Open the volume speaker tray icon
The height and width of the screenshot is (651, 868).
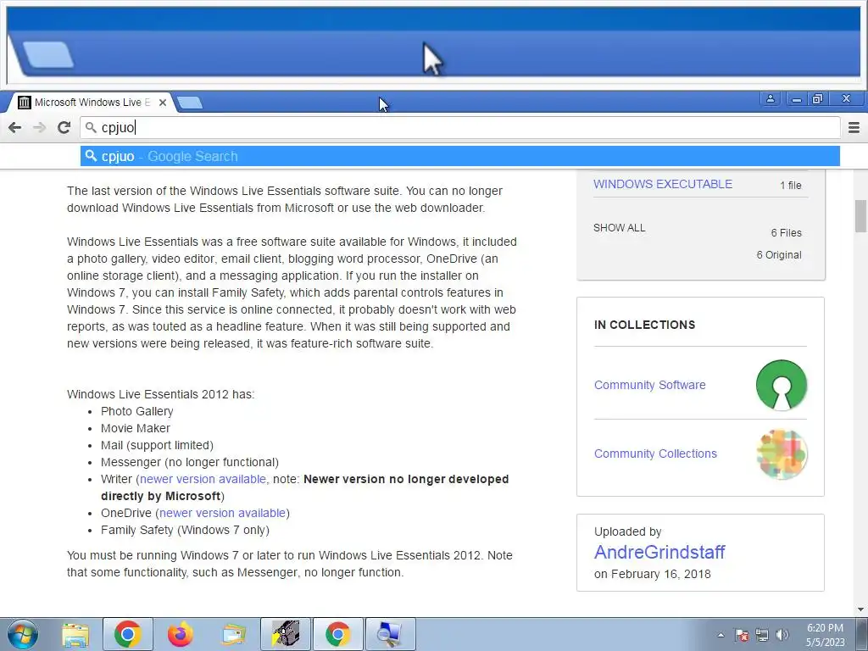(x=782, y=635)
